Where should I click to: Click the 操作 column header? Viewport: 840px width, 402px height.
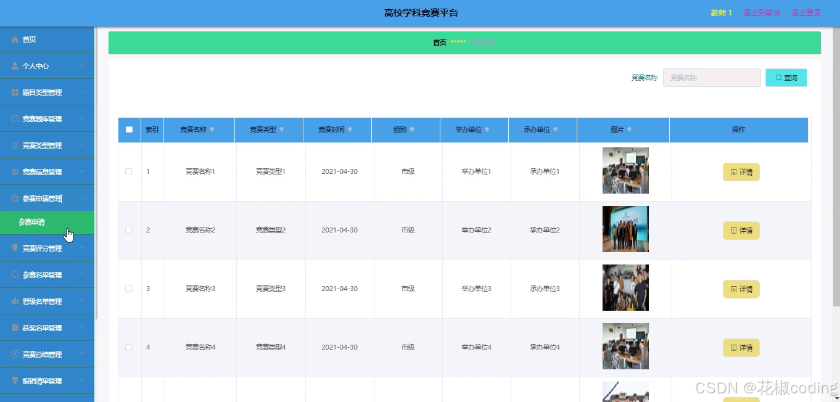tap(738, 129)
